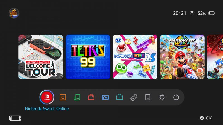Open the News icon
The height and width of the screenshot is (125, 223).
pyautogui.click(x=77, y=97)
